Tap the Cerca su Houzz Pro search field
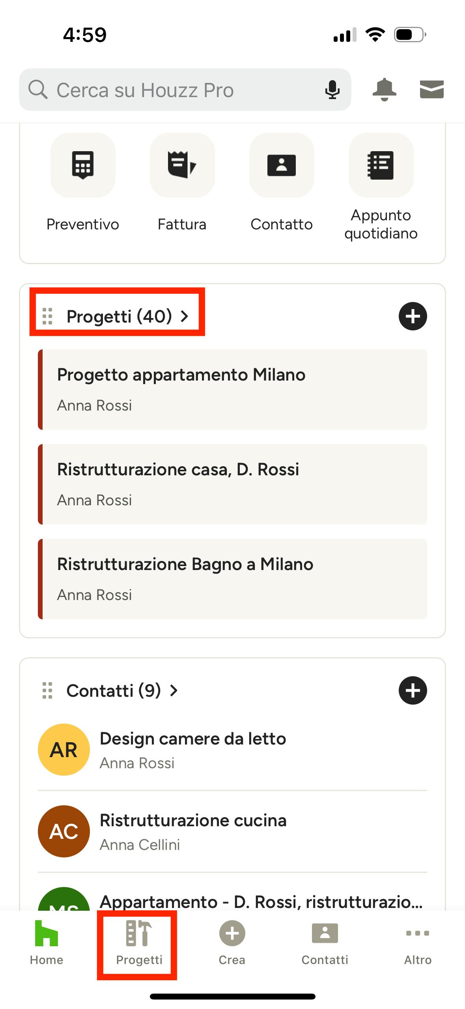This screenshot has height=1009, width=465. click(x=158, y=89)
